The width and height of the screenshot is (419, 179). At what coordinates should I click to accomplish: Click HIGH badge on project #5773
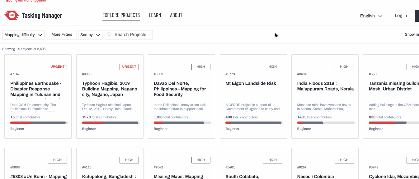point(272,67)
